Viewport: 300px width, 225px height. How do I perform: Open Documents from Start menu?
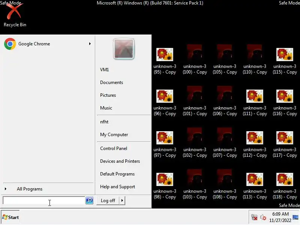(x=111, y=82)
